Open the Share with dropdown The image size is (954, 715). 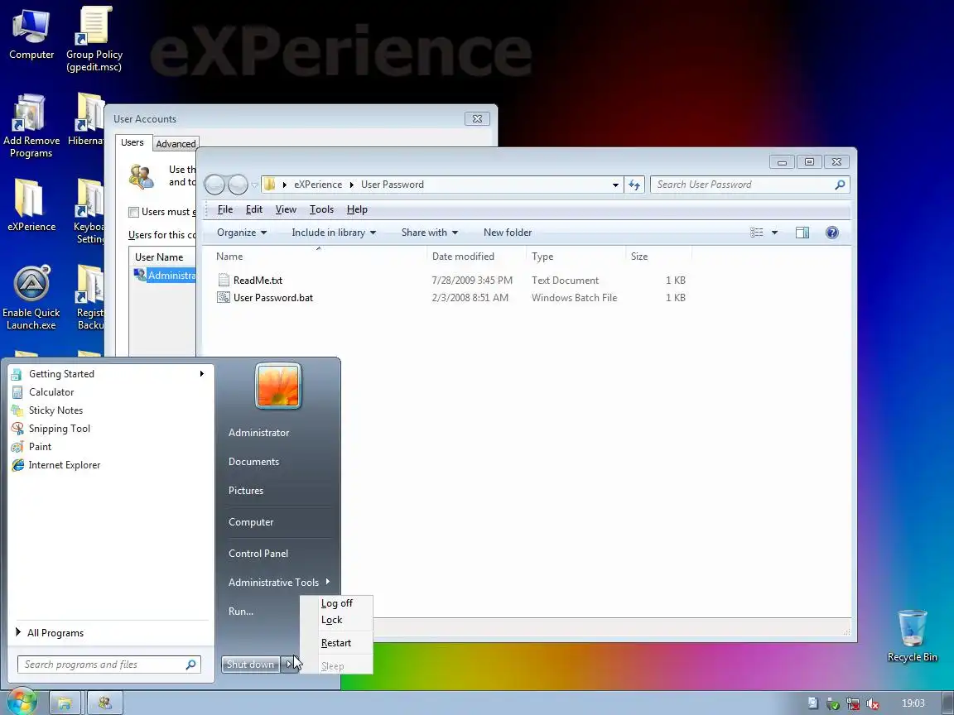[x=430, y=233]
